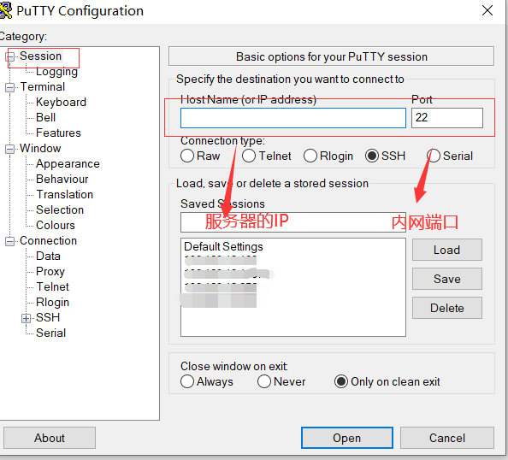Image resolution: width=508 pixels, height=460 pixels.
Task: Open the Bell settings category
Action: (x=45, y=117)
